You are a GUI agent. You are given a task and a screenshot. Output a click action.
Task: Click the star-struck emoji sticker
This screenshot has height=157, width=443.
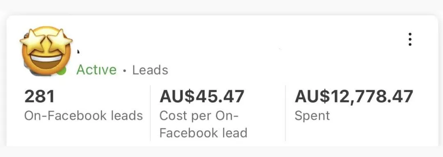(x=46, y=50)
